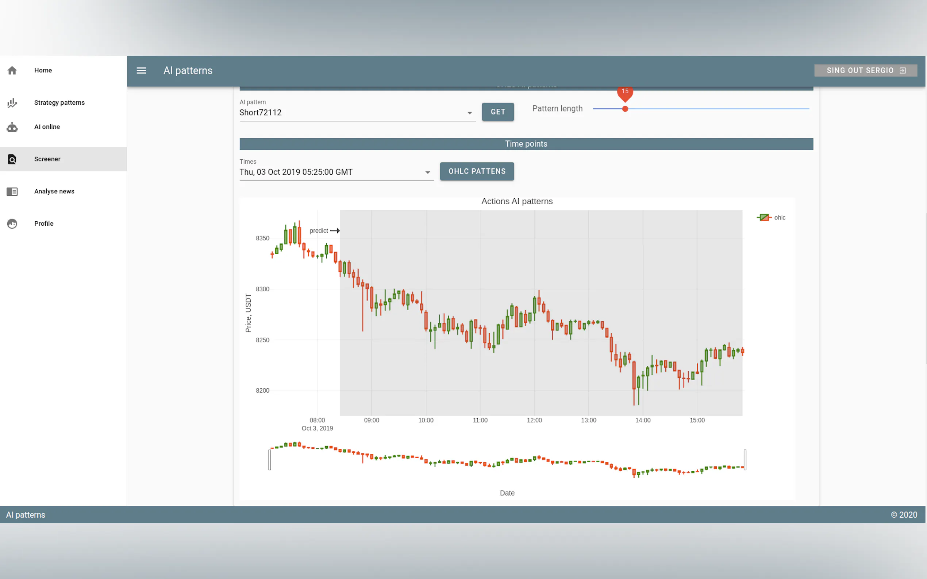Viewport: 927px width, 579px height.
Task: Expand the Times dropdown arrow
Action: click(x=427, y=173)
